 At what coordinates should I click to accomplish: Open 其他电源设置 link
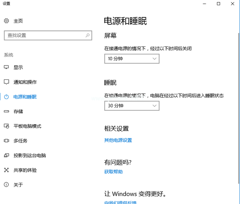pos(118,140)
